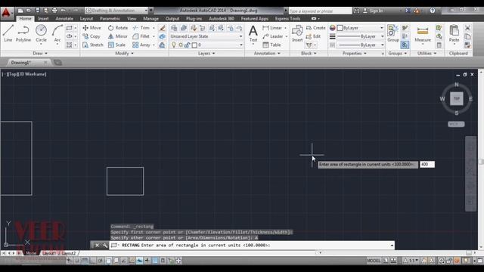Click the Fillet tool

[x=141, y=36]
